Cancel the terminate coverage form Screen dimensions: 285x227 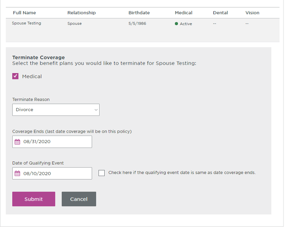pyautogui.click(x=79, y=199)
